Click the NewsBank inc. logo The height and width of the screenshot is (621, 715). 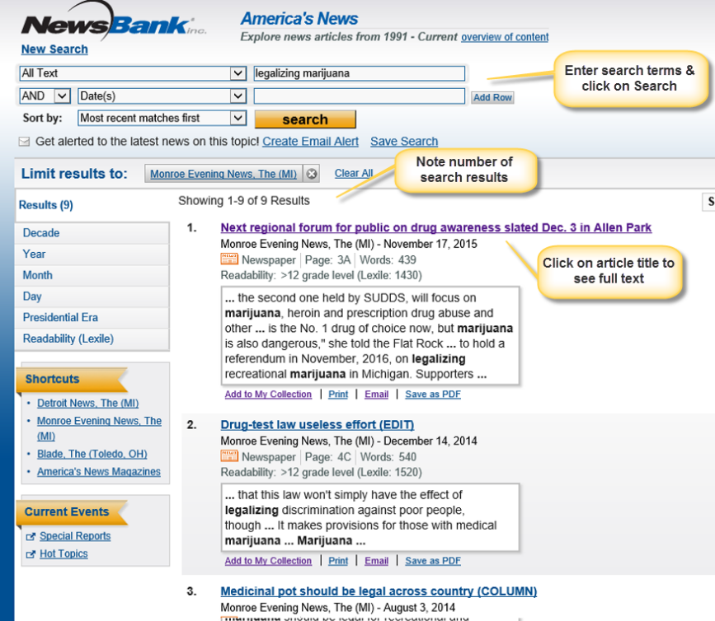click(113, 21)
